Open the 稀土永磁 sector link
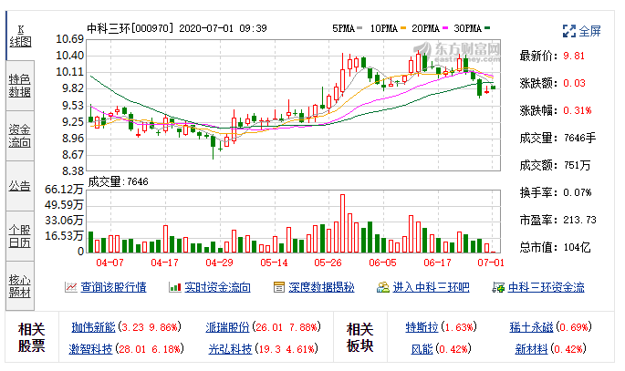Screen dimensions: 625x371 [532, 327]
